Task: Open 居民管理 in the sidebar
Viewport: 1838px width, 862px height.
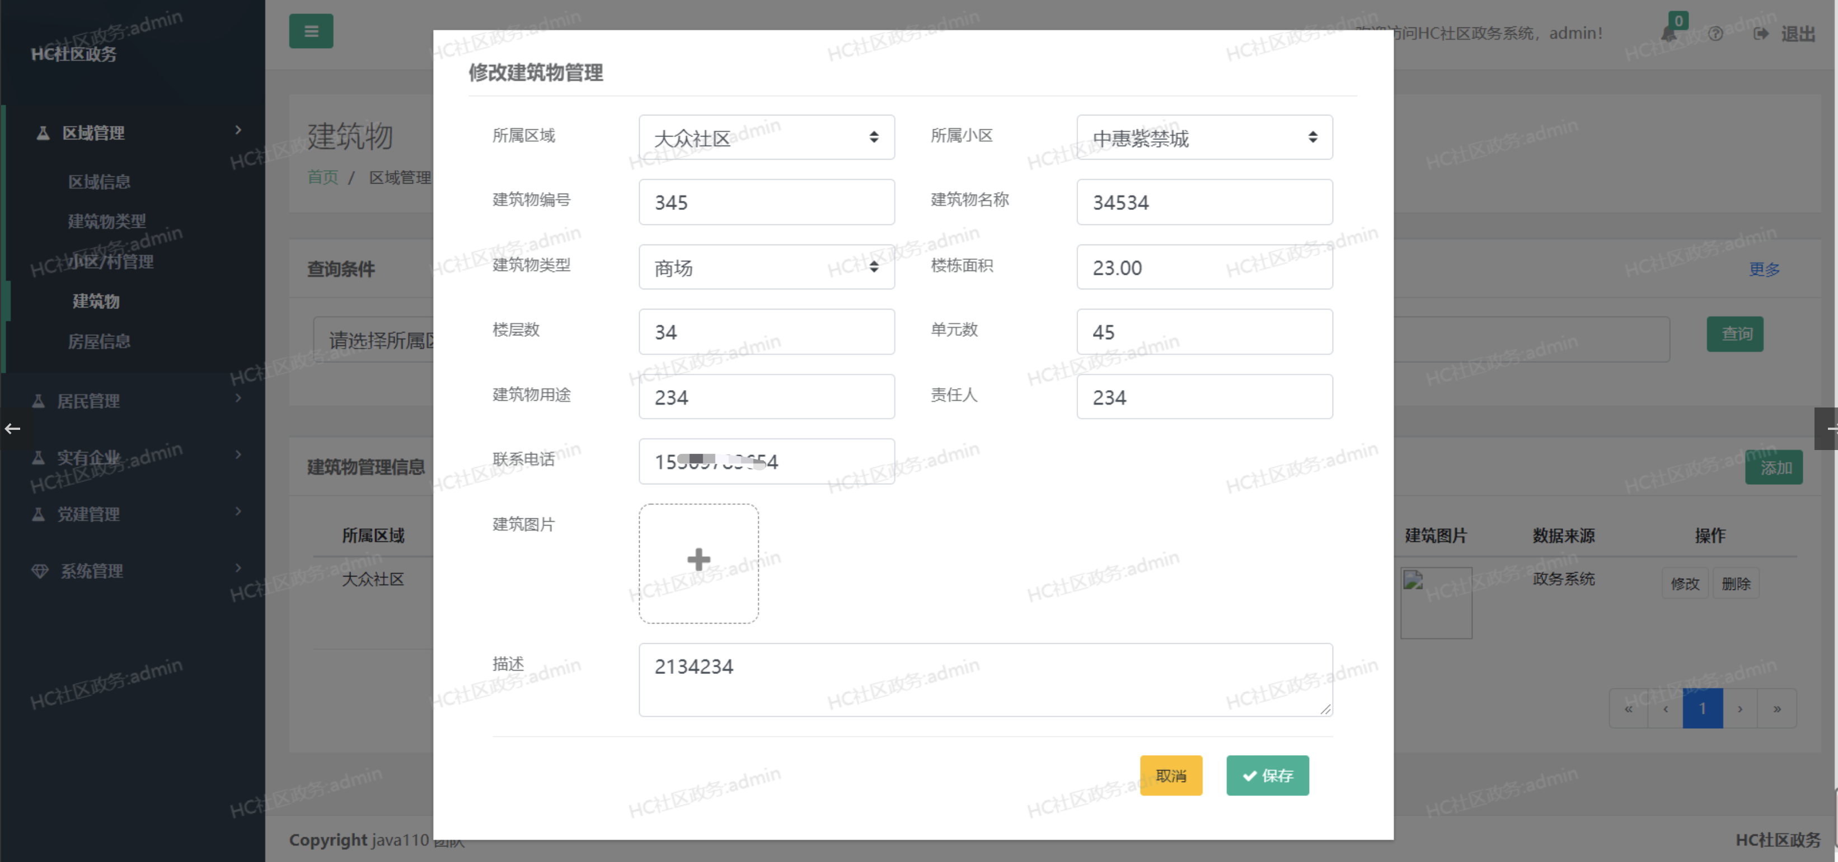Action: coord(88,401)
